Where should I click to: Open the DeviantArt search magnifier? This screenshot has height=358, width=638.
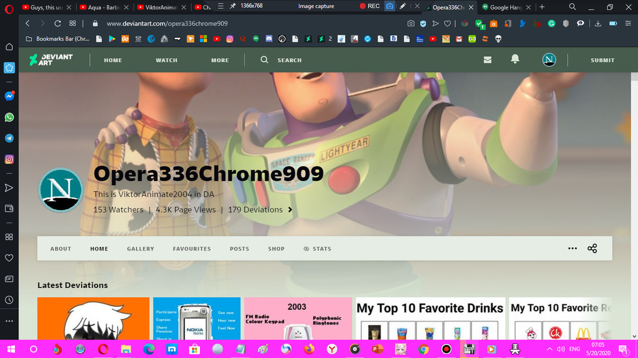coord(264,60)
